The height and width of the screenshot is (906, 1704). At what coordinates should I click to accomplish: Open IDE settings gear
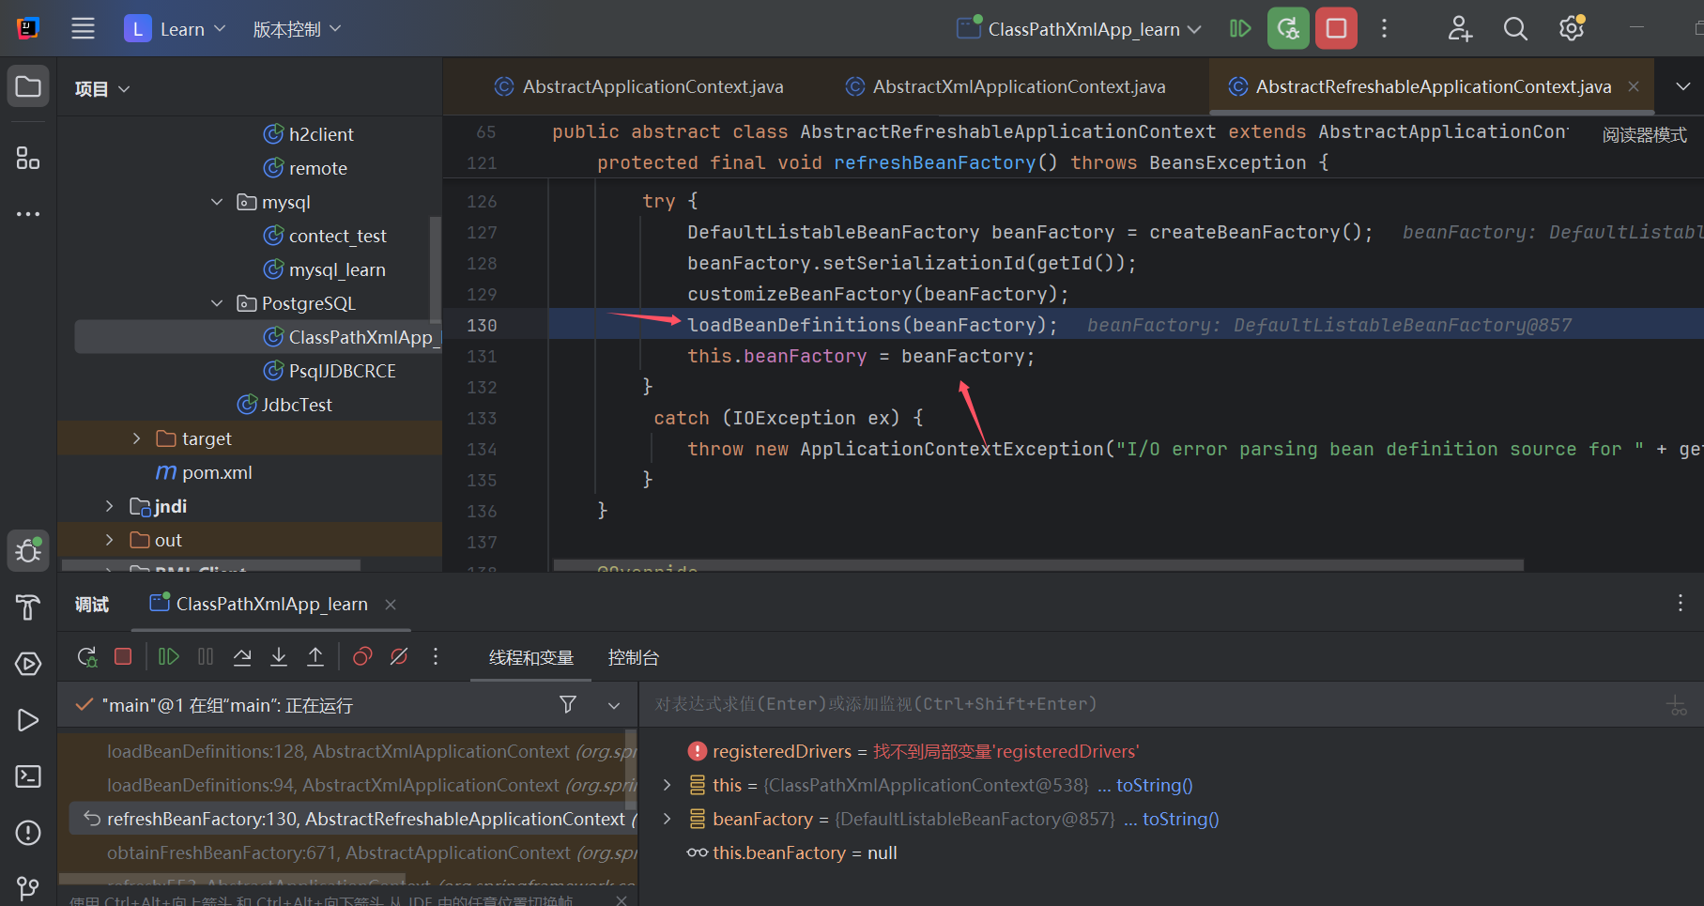1572,28
